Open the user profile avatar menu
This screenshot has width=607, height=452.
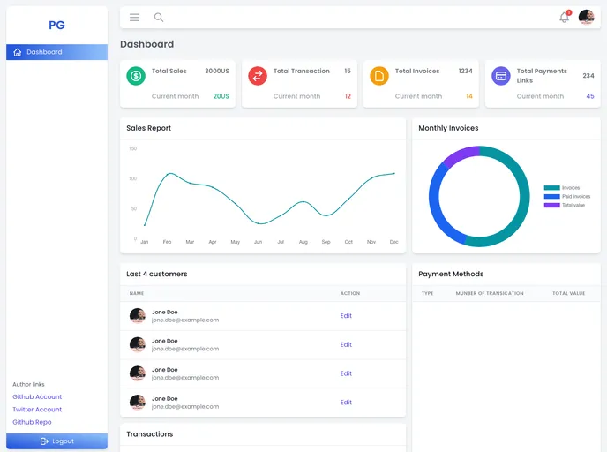586,17
